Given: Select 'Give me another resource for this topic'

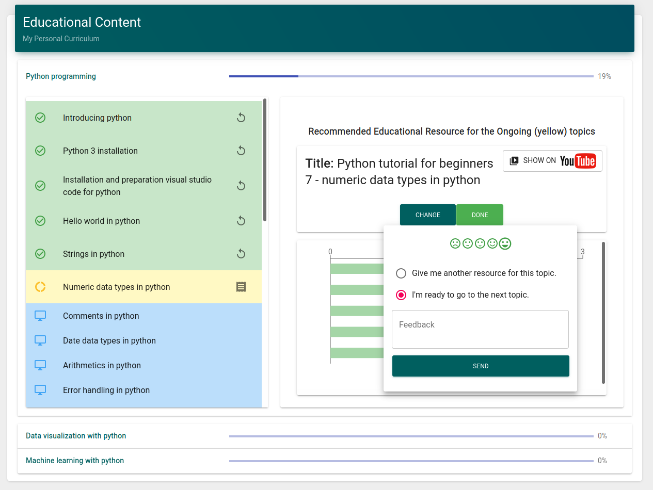Looking at the screenshot, I should [401, 273].
